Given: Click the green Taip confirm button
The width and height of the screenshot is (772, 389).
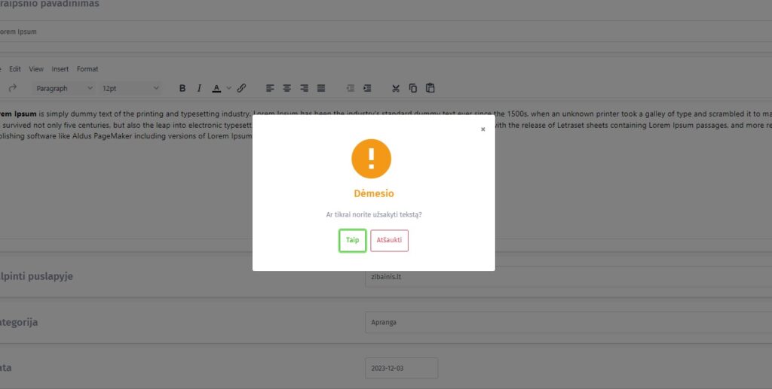Looking at the screenshot, I should (352, 241).
